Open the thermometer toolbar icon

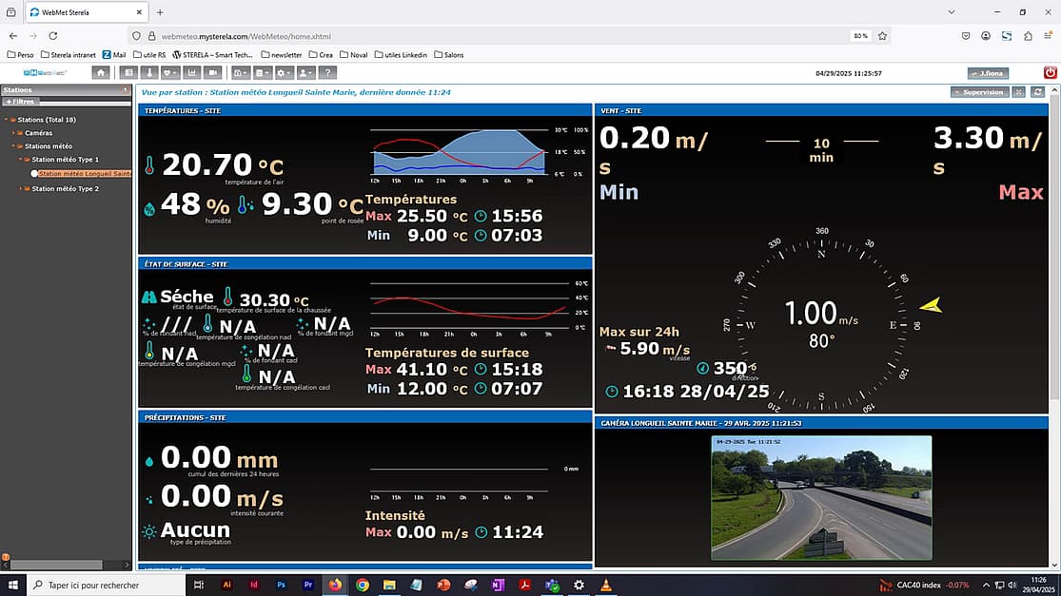(148, 72)
